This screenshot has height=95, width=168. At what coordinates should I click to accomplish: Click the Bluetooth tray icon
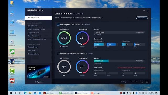136,93
